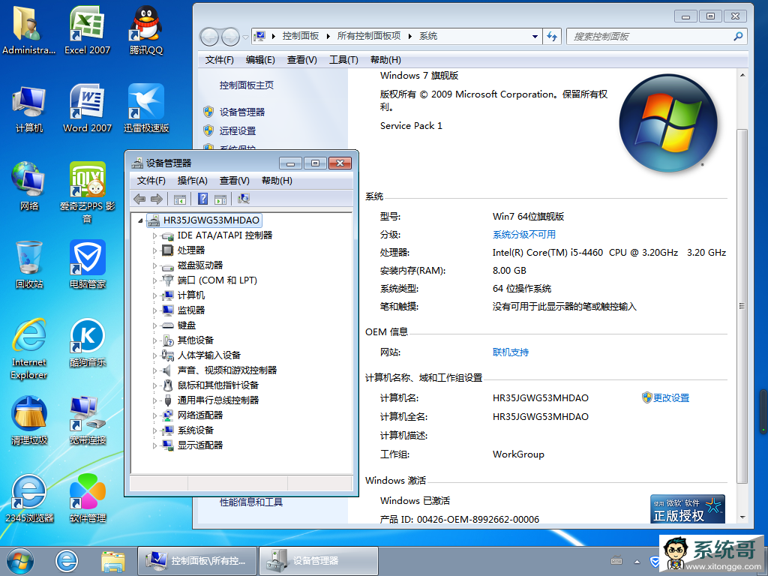Select 通用串行总线控制器 tree item
Image resolution: width=768 pixels, height=576 pixels.
(218, 400)
